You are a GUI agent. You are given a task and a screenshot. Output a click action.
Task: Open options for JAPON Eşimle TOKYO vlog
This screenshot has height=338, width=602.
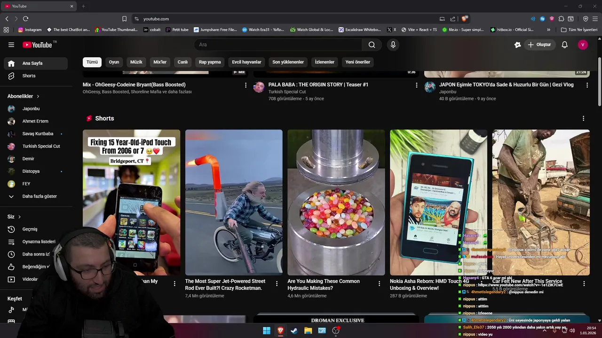coord(587,85)
